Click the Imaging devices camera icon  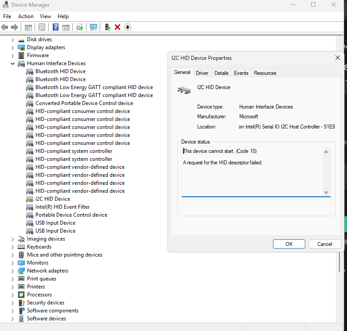click(21, 239)
